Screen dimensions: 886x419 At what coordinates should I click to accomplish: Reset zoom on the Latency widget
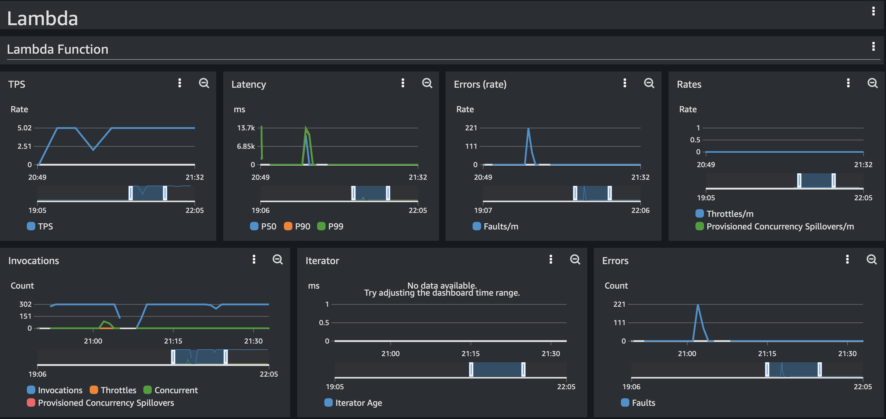pyautogui.click(x=427, y=83)
